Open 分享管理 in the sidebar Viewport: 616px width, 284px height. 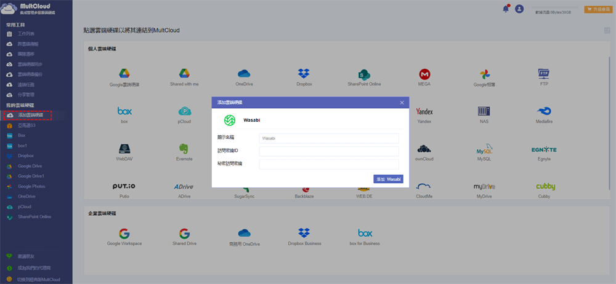[x=25, y=95]
